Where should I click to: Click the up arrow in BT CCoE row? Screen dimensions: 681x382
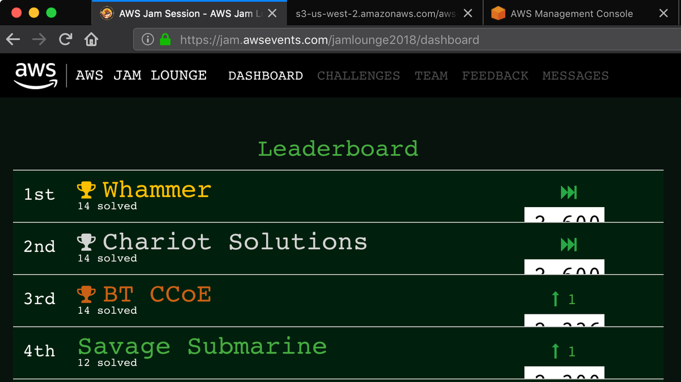[556, 299]
